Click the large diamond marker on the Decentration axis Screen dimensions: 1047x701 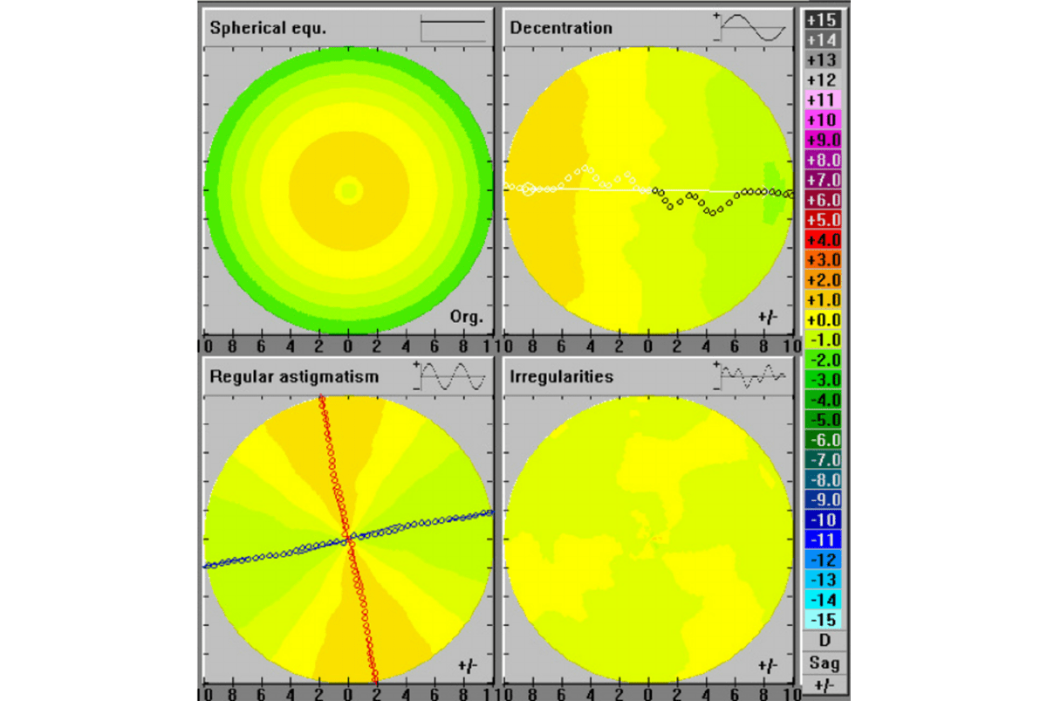528,189
